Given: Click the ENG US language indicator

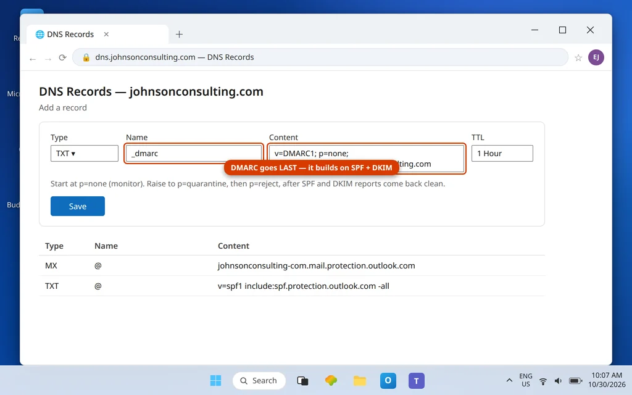Looking at the screenshot, I should 526,380.
